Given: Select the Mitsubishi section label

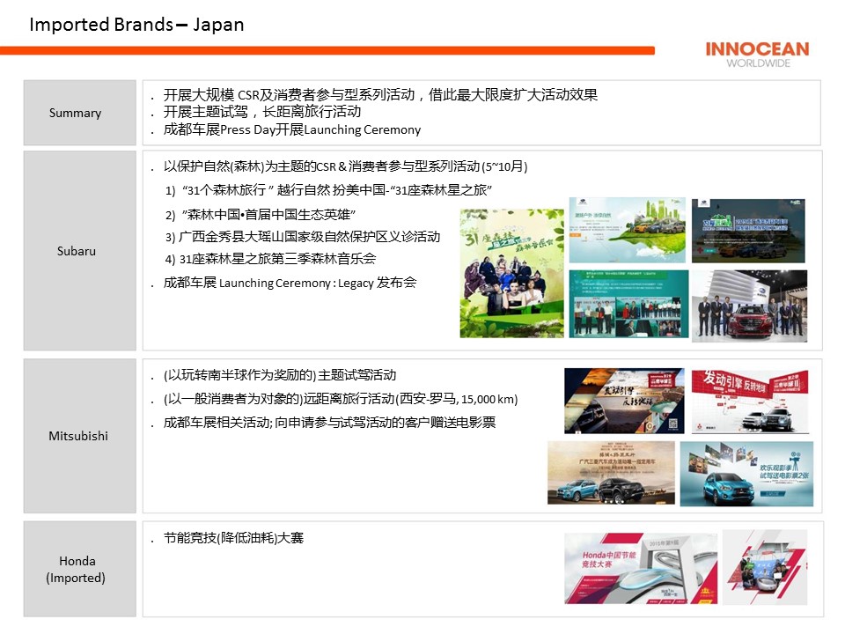Looking at the screenshot, I should coord(80,436).
